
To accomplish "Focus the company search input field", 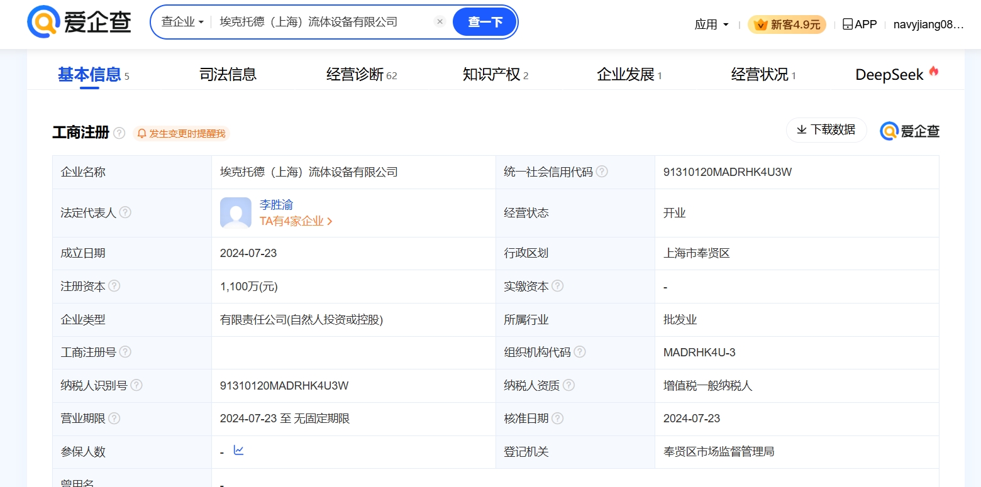I will click(324, 22).
